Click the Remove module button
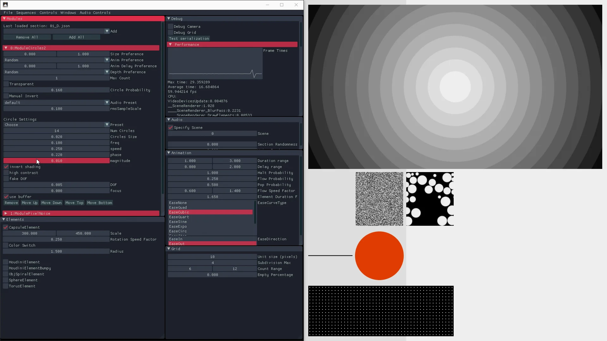Screen dimensions: 607x341 coord(11,203)
